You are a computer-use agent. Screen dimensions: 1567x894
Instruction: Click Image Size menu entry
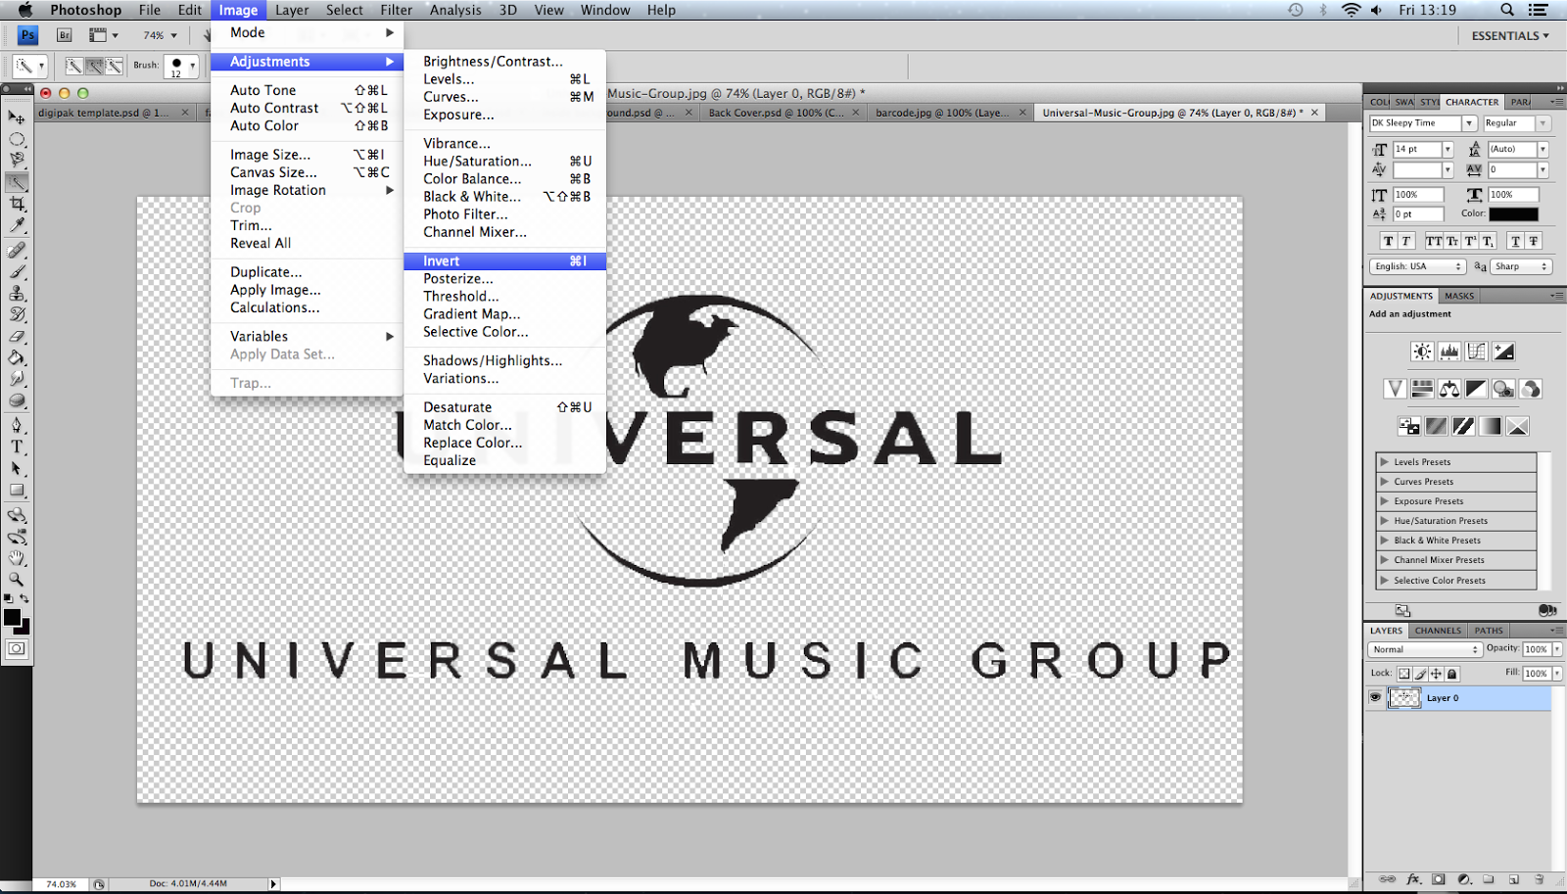307,155
